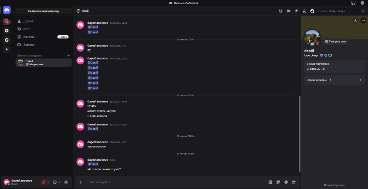
Task: Click the Полный профиль button
Action: coord(334,185)
